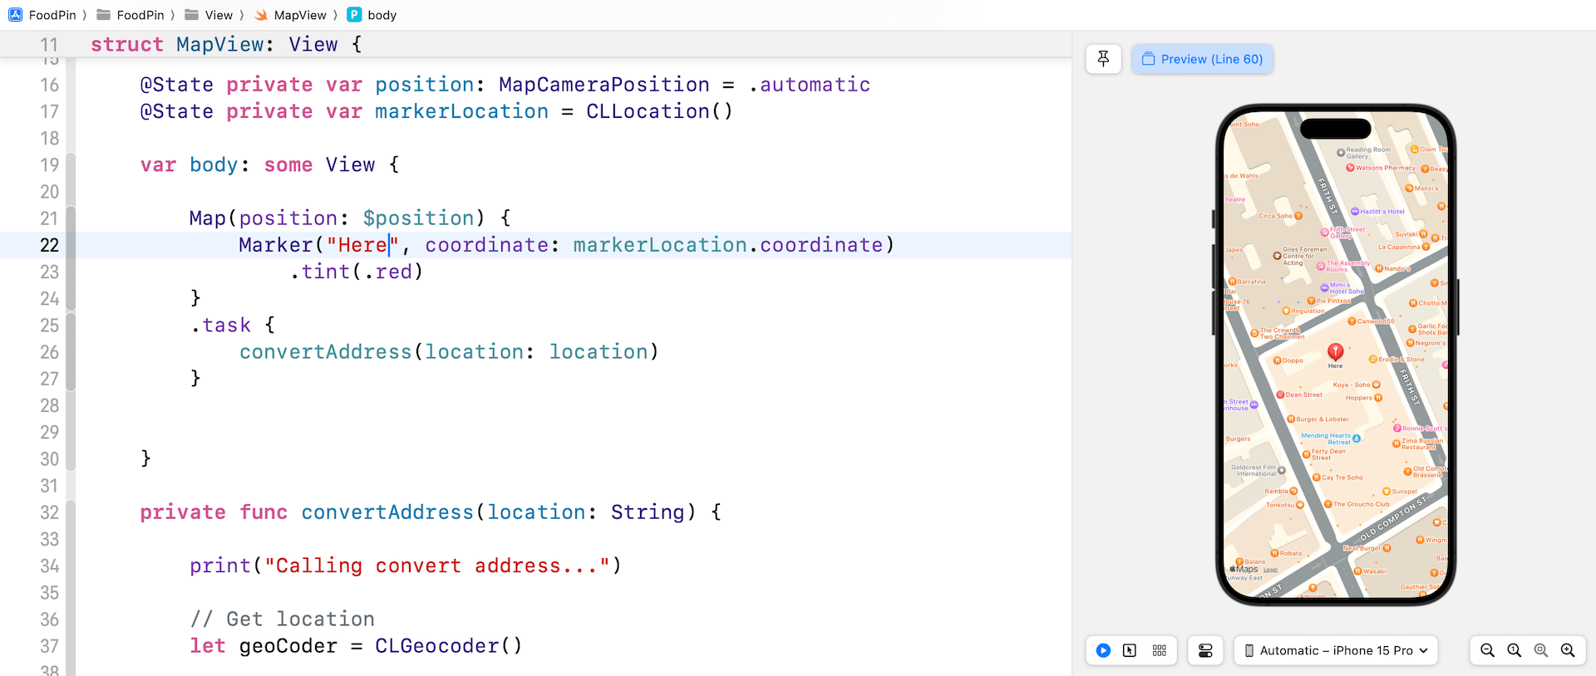Click Maps Legal link in preview
The width and height of the screenshot is (1596, 676).
click(x=1270, y=571)
